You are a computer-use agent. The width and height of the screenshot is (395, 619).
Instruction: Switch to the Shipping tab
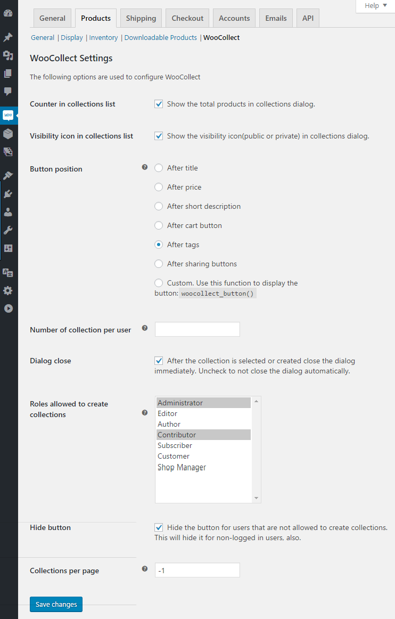tap(141, 18)
